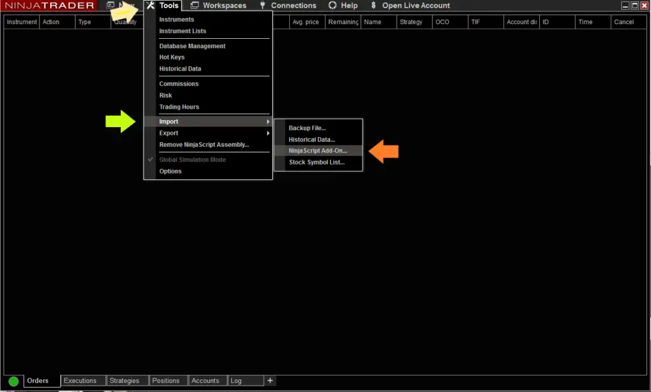Sort by Remaining column header
Viewport: 651px width, 392px height.
(x=343, y=22)
